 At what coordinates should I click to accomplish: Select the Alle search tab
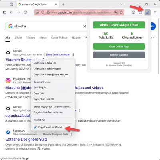tap(8, 38)
